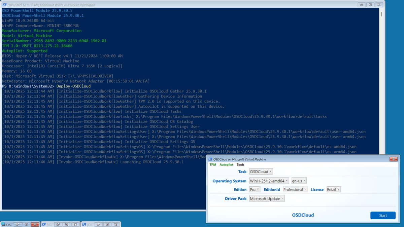Maximize the OSDCloud WinPE and Device Information window
The width and height of the screenshot is (404, 227).
coord(370,5)
